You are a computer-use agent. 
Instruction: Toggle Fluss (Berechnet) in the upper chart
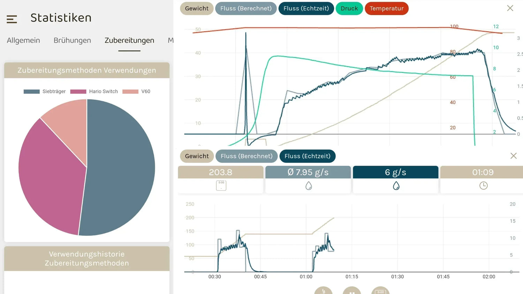click(x=246, y=8)
